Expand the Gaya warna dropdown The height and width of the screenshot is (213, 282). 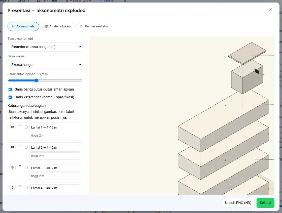click(45, 65)
